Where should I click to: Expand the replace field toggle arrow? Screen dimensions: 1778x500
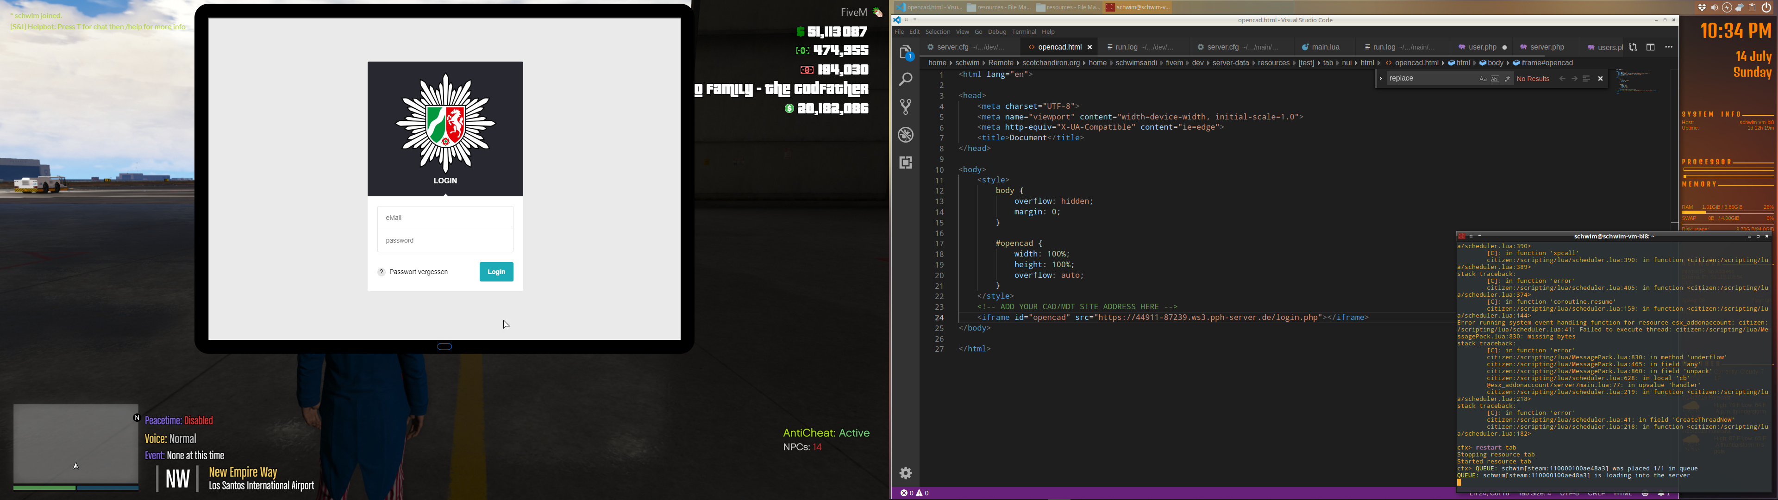pyautogui.click(x=1380, y=79)
